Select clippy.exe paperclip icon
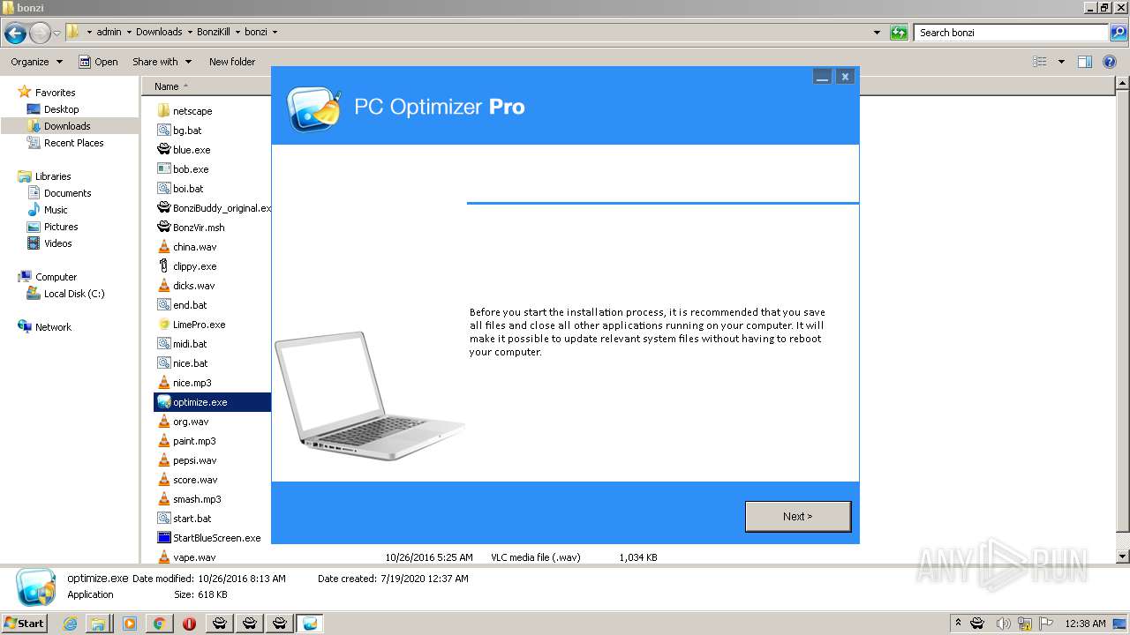 point(163,266)
